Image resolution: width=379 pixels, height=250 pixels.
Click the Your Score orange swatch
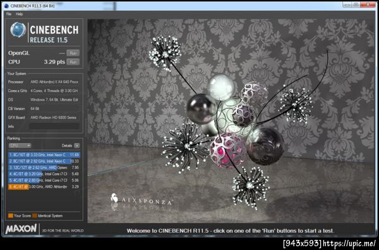(11, 216)
